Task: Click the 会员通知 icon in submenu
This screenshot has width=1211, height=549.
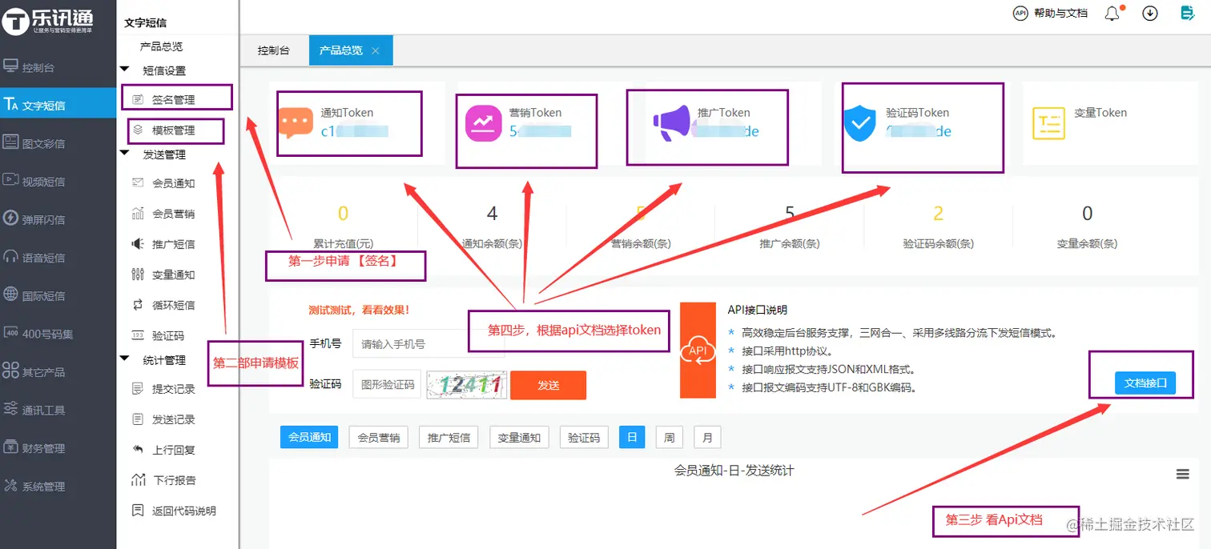Action: [137, 183]
